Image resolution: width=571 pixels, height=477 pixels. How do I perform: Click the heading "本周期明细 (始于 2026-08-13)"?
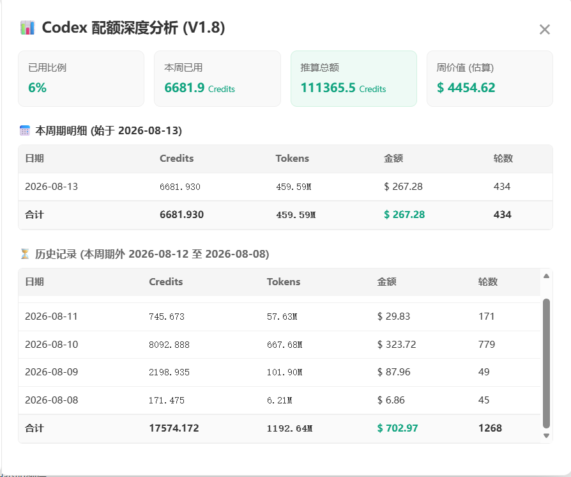pos(109,130)
